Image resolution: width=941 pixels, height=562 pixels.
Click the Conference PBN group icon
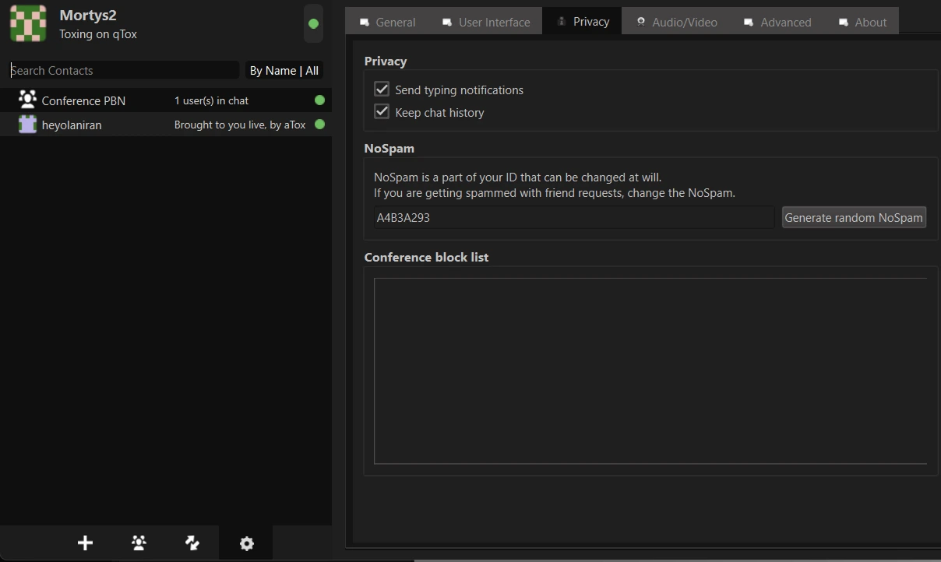pyautogui.click(x=27, y=100)
